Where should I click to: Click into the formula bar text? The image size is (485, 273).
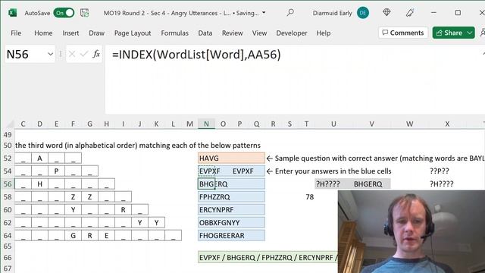(x=196, y=55)
